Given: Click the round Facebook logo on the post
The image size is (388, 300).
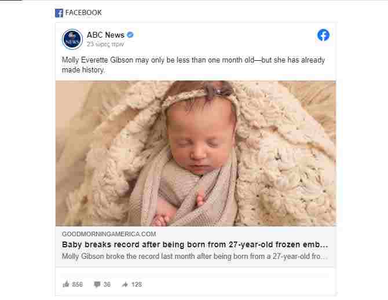Looking at the screenshot, I should (x=323, y=35).
